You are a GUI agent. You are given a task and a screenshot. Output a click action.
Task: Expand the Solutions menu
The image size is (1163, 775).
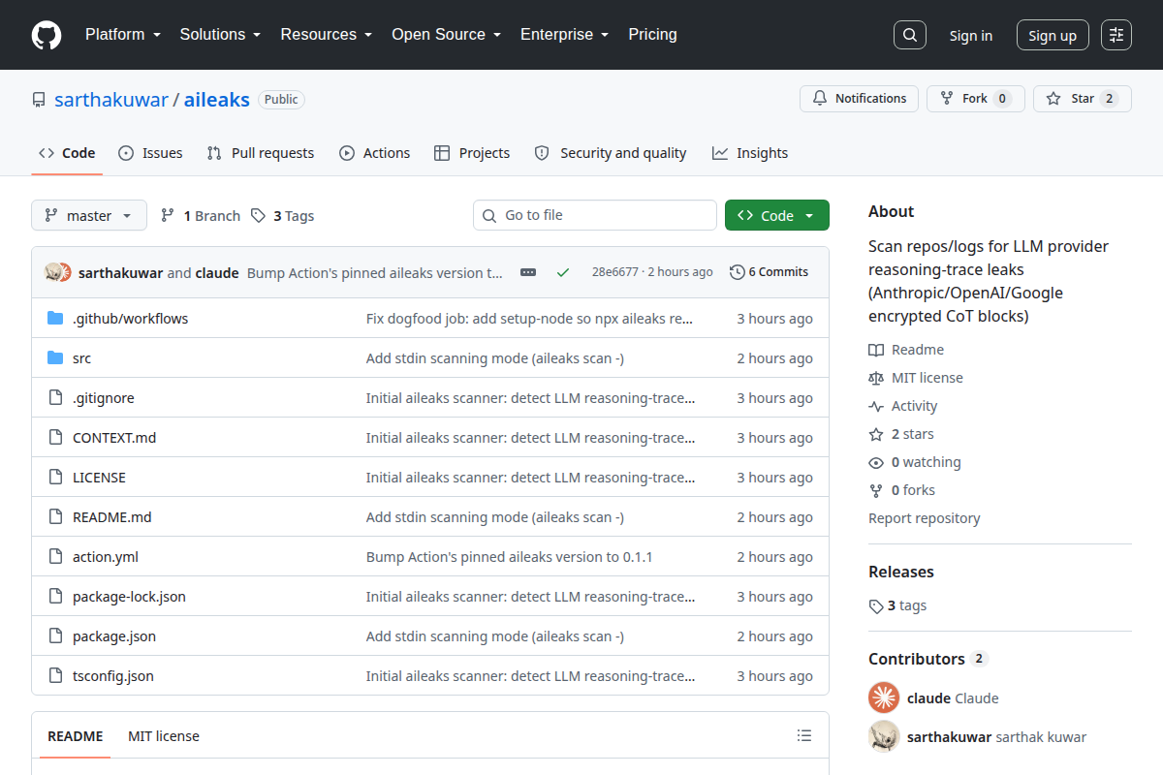[x=220, y=35]
